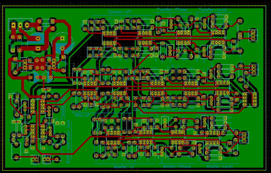
Task: Click the C58 capacitor footprint
Action: click(x=197, y=22)
